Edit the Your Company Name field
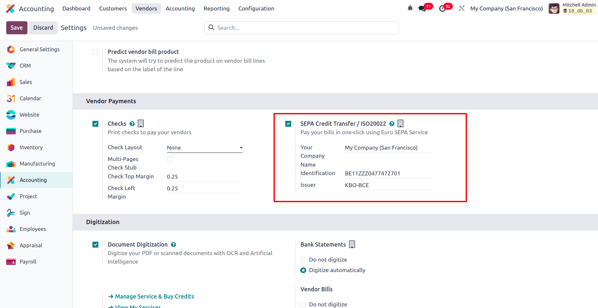Screen dimensions: 598x308 [389, 148]
